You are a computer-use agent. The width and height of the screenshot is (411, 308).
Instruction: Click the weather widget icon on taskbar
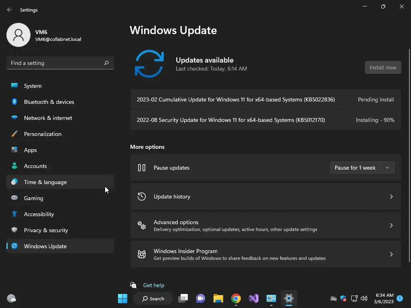coord(12,298)
